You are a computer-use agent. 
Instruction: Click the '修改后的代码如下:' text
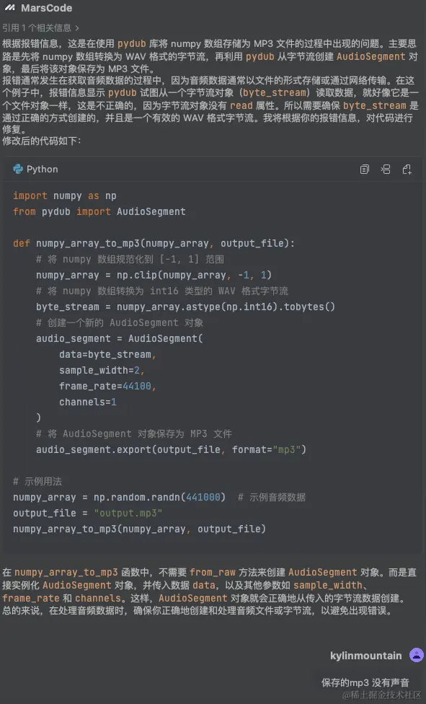click(x=42, y=141)
